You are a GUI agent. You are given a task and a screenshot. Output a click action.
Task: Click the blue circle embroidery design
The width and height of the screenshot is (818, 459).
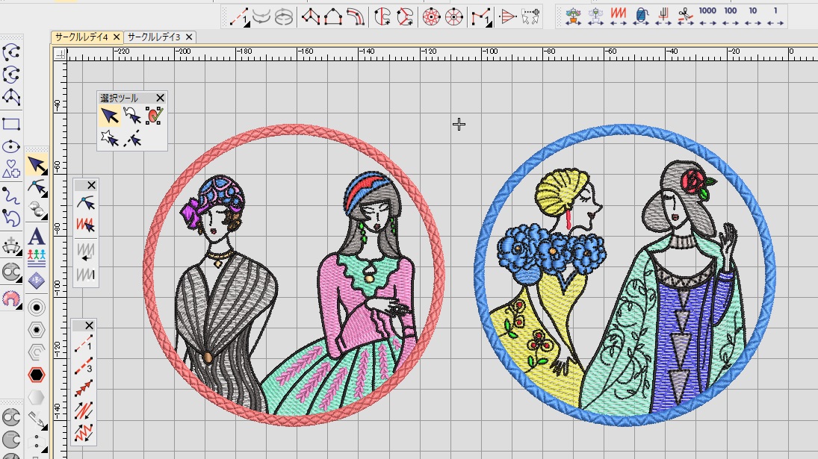(x=625, y=275)
